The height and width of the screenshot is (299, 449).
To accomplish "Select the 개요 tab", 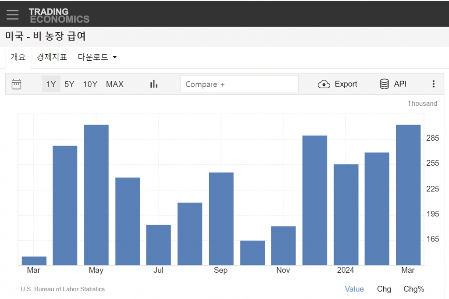I will point(18,57).
